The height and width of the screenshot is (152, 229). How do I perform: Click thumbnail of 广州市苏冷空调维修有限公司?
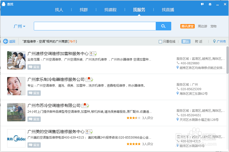[16, 112]
